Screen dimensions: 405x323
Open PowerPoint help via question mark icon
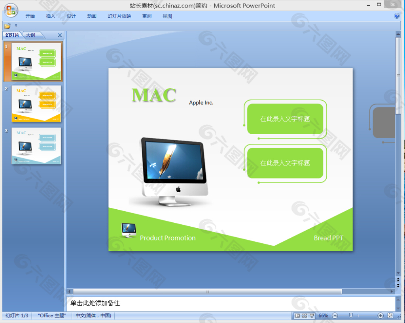point(397,16)
